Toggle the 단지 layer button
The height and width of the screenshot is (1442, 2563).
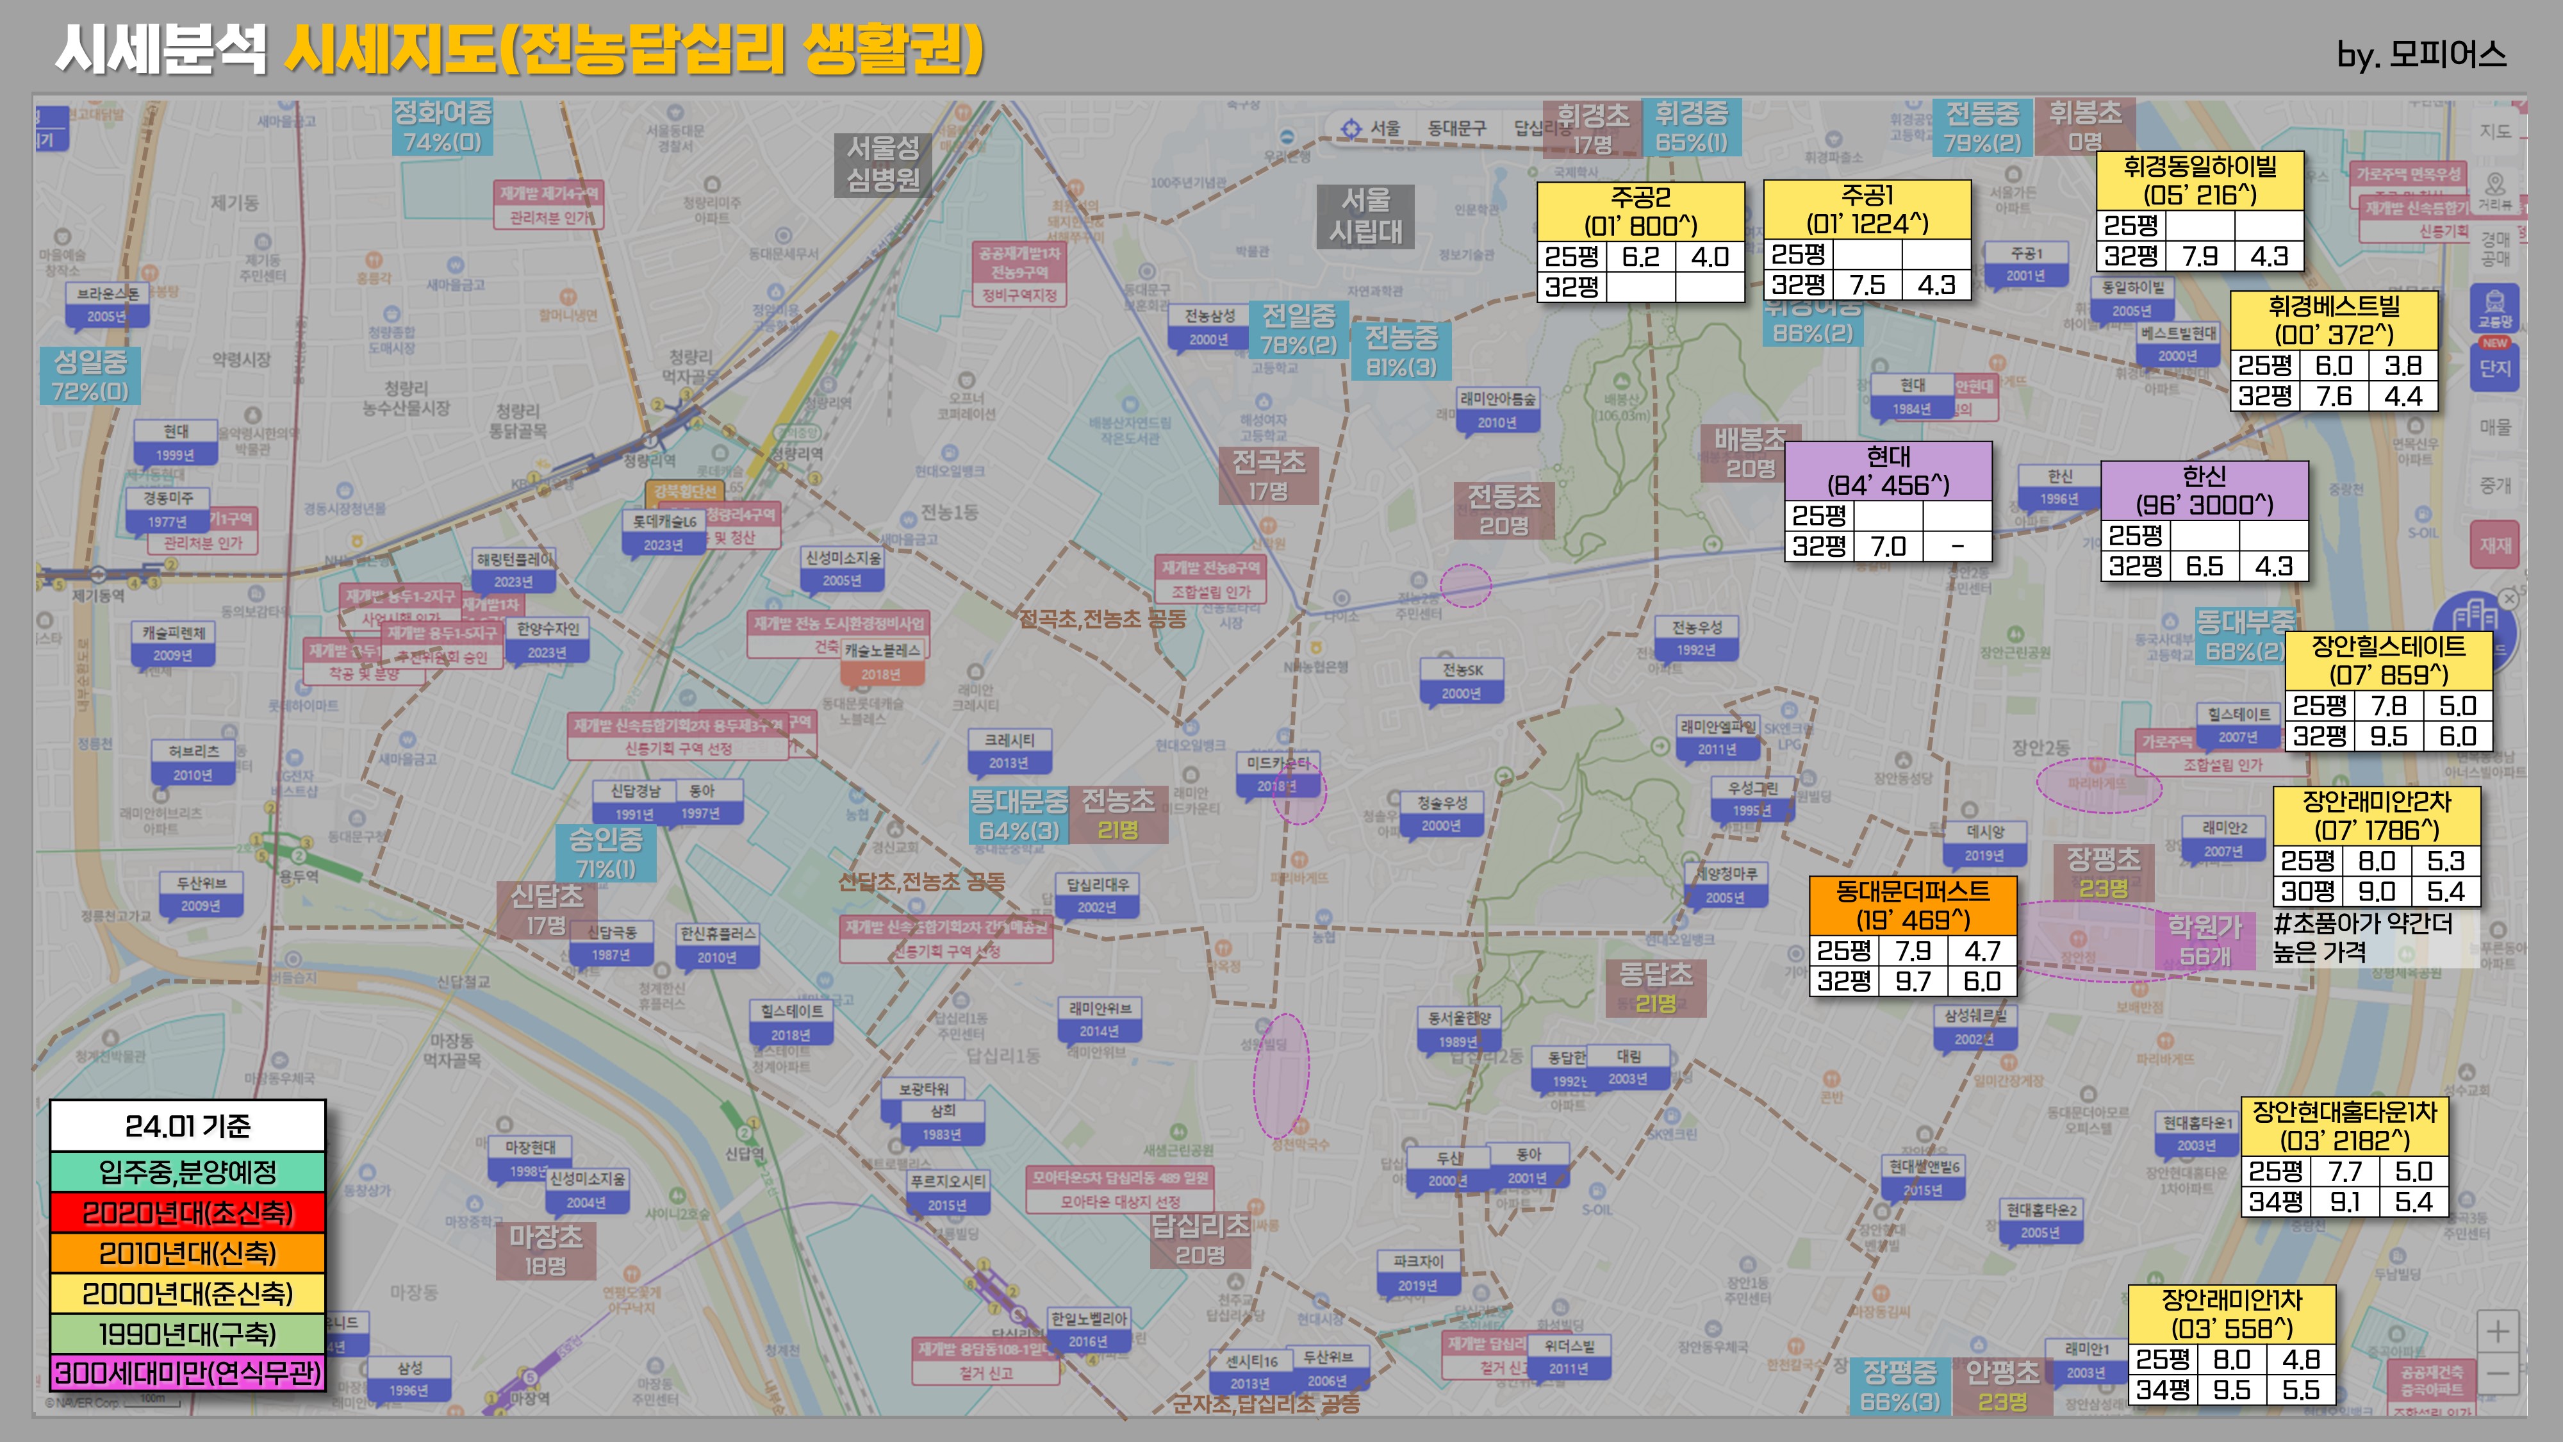pyautogui.click(x=2494, y=367)
